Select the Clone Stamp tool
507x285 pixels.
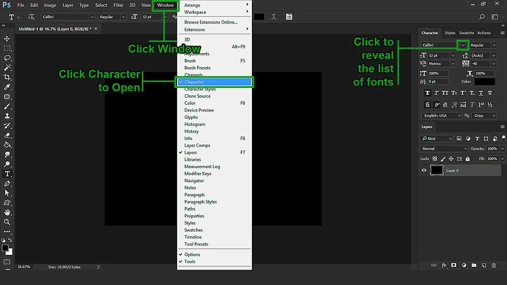tap(7, 116)
